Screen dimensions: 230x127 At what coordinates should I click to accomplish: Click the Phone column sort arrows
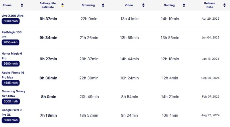pos(22,5)
